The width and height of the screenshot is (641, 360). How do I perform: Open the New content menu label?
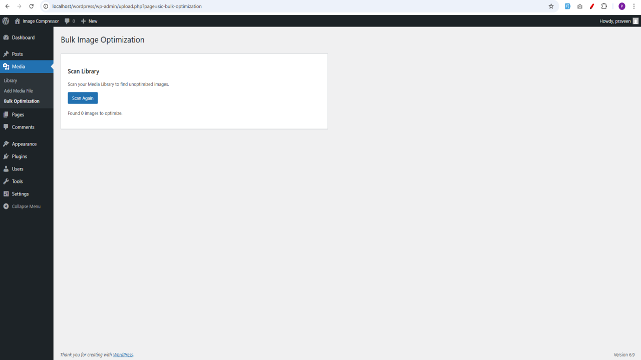[x=93, y=21]
